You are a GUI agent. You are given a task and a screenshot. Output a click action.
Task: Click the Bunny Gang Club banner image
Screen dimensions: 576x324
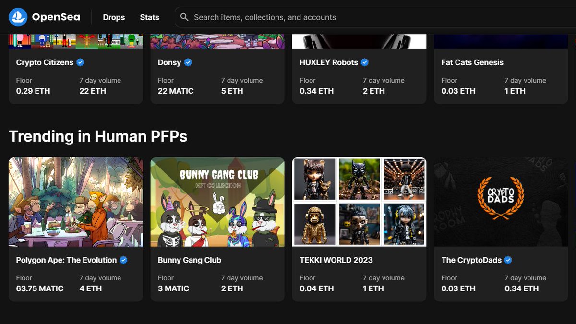(217, 202)
